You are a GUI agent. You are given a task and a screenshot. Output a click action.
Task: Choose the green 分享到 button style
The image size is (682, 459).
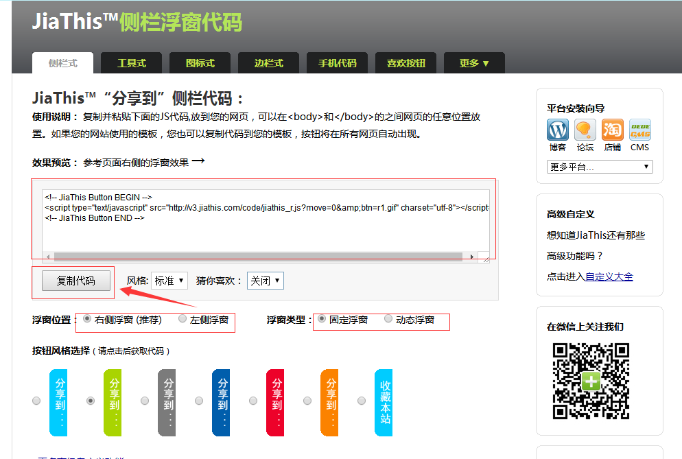point(113,403)
